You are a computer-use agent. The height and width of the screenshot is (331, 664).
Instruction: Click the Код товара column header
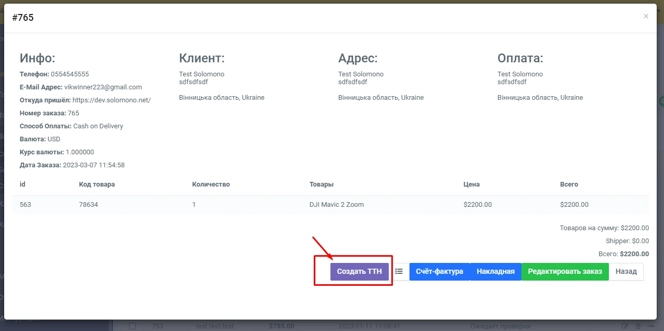click(x=97, y=184)
